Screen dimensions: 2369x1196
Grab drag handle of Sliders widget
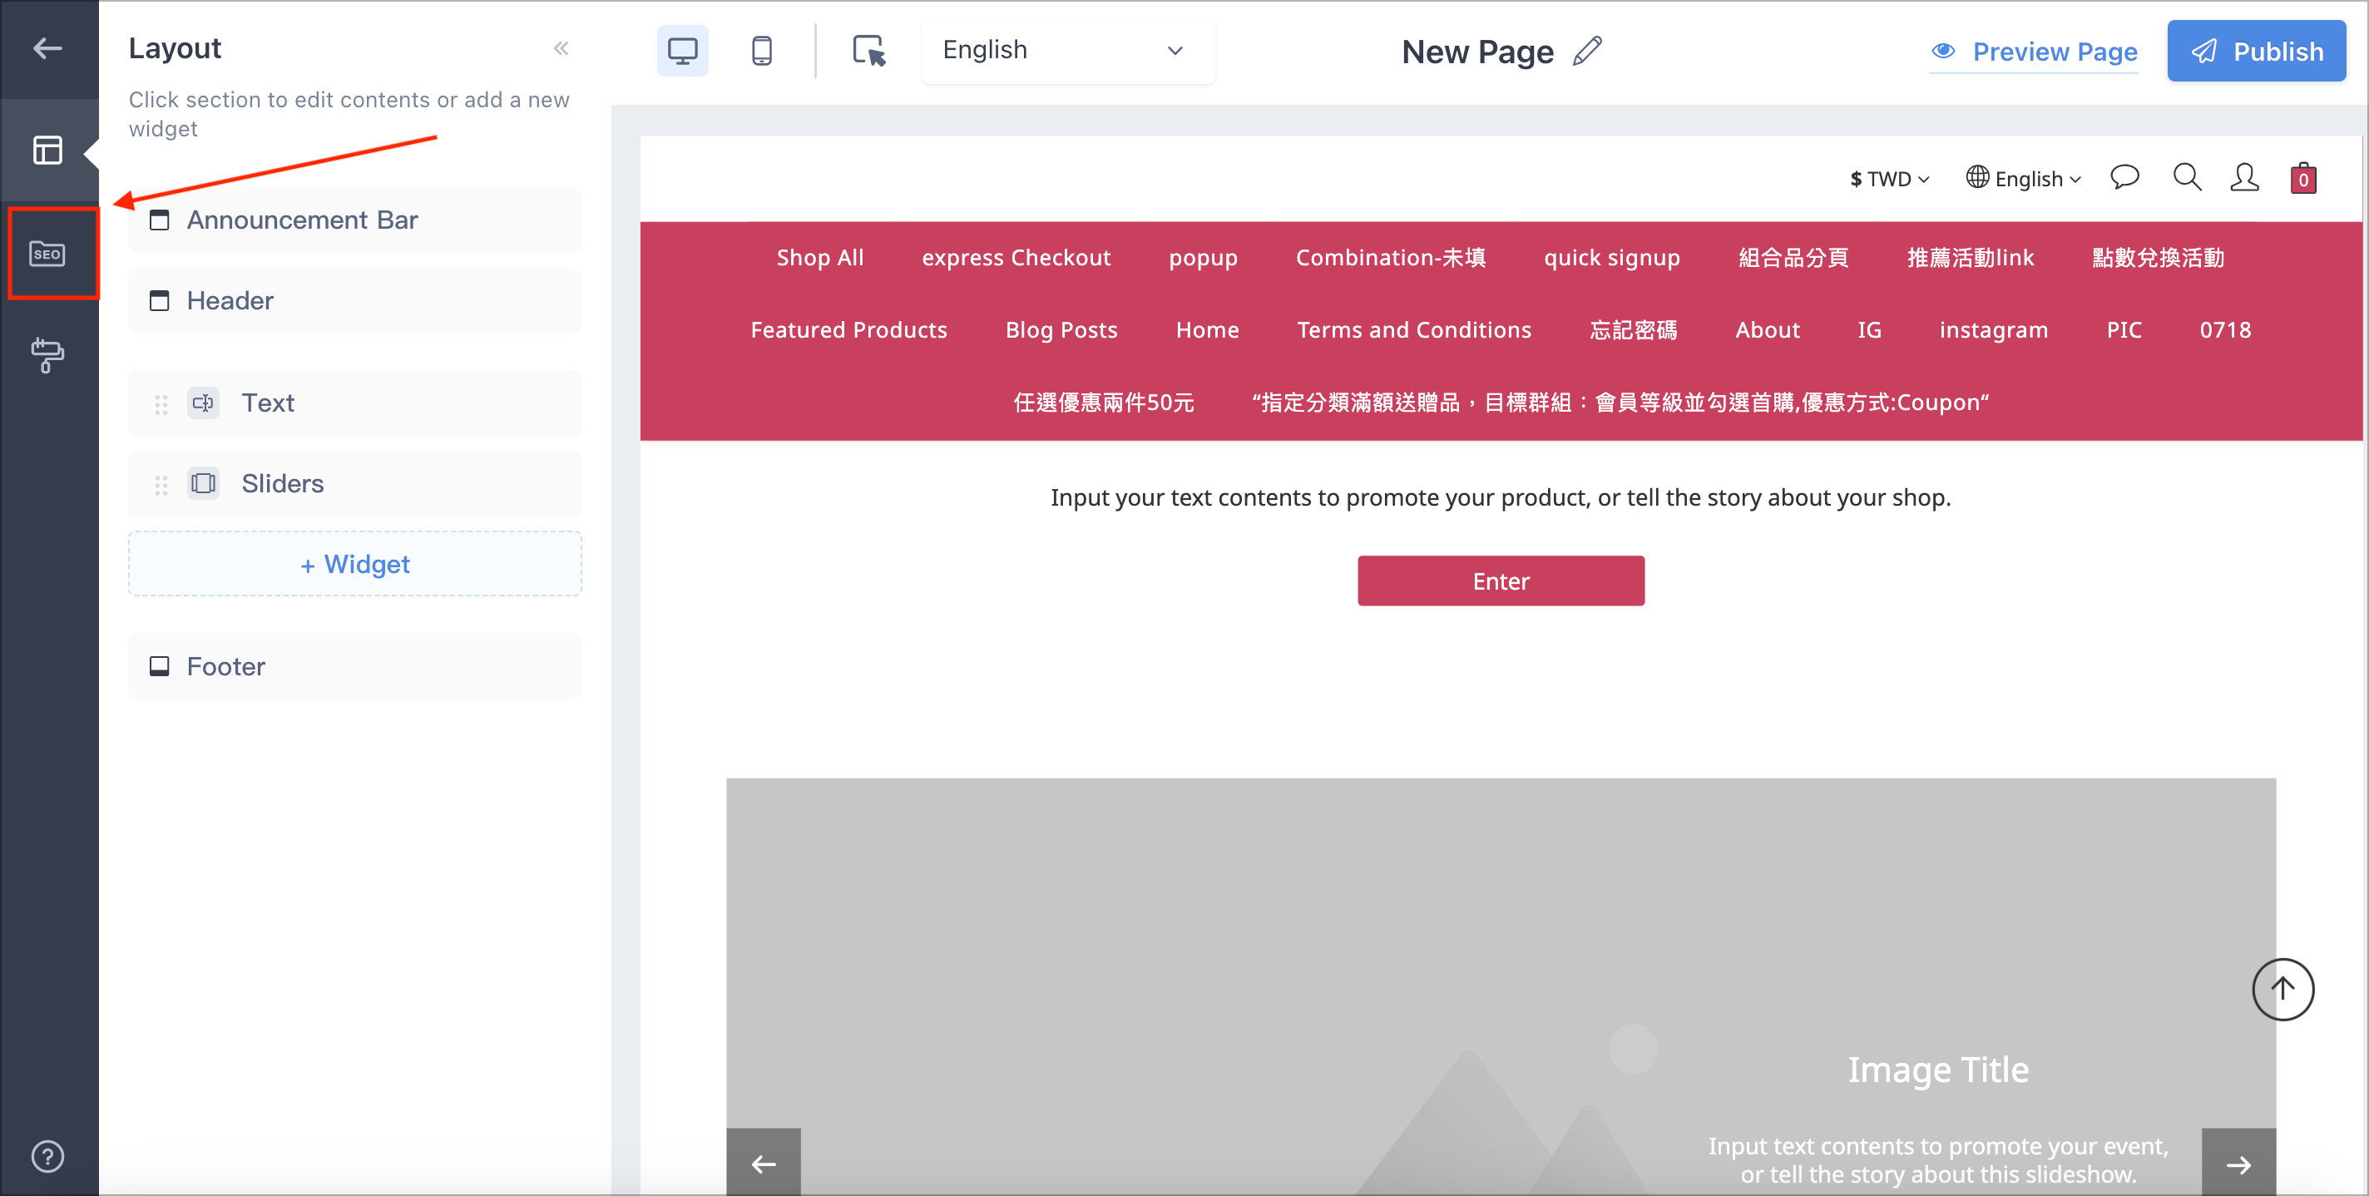click(161, 486)
